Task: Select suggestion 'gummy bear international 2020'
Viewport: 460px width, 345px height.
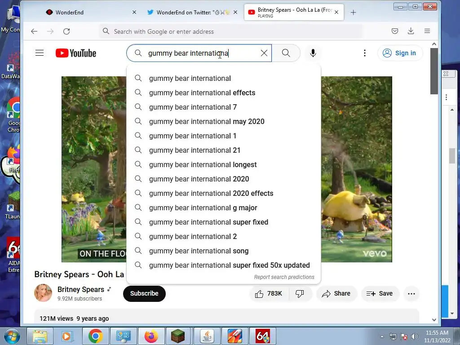Action: coord(224,179)
